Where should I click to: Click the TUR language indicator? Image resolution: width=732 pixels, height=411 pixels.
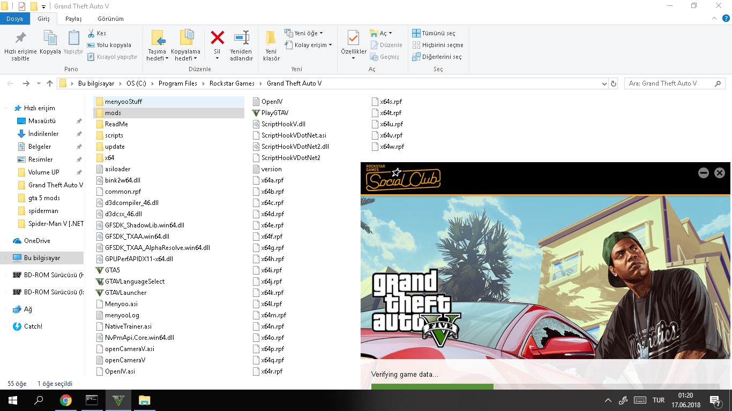click(659, 400)
